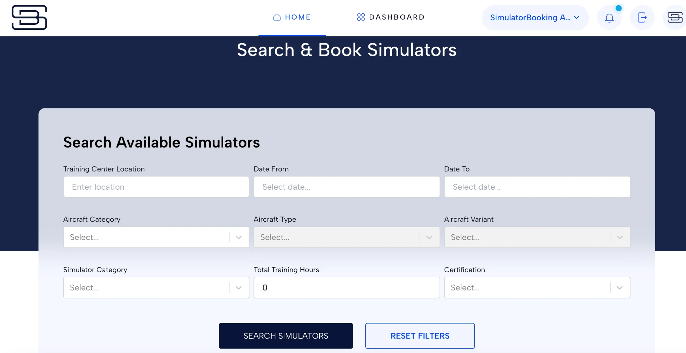Open the Aircraft Category dropdown
This screenshot has width=686, height=353.
click(x=156, y=237)
